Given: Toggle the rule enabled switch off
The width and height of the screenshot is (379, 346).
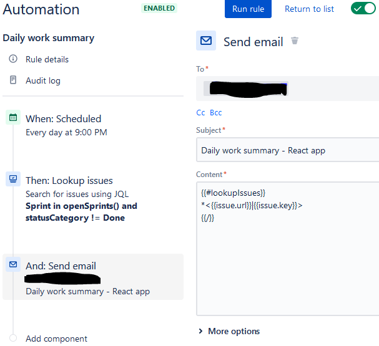Looking at the screenshot, I should coord(363,9).
